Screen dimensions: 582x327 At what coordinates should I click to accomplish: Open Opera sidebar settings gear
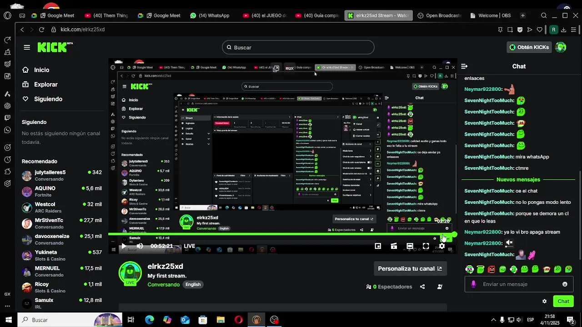tap(7, 184)
